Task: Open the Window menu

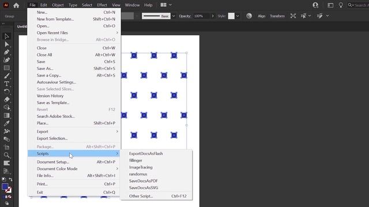Action: [x=132, y=5]
